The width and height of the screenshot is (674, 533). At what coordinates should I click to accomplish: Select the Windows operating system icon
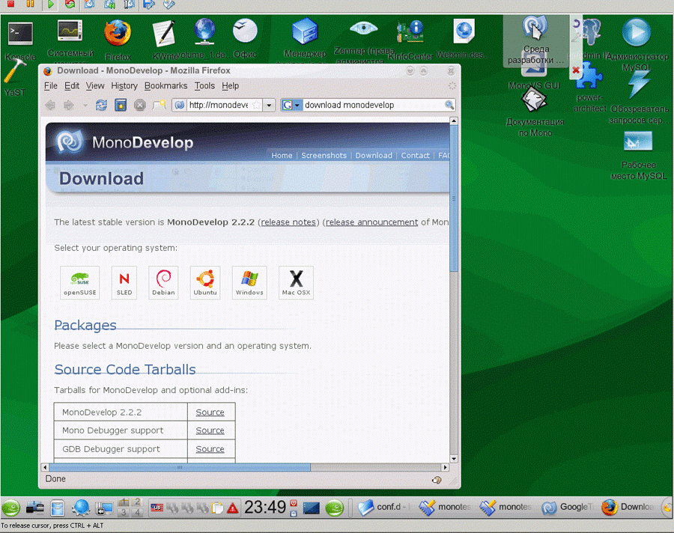click(x=249, y=282)
